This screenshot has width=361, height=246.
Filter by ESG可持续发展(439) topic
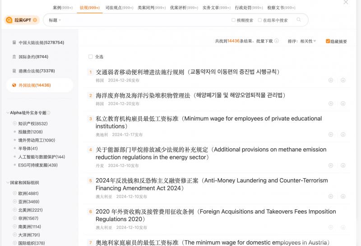tap(38, 165)
